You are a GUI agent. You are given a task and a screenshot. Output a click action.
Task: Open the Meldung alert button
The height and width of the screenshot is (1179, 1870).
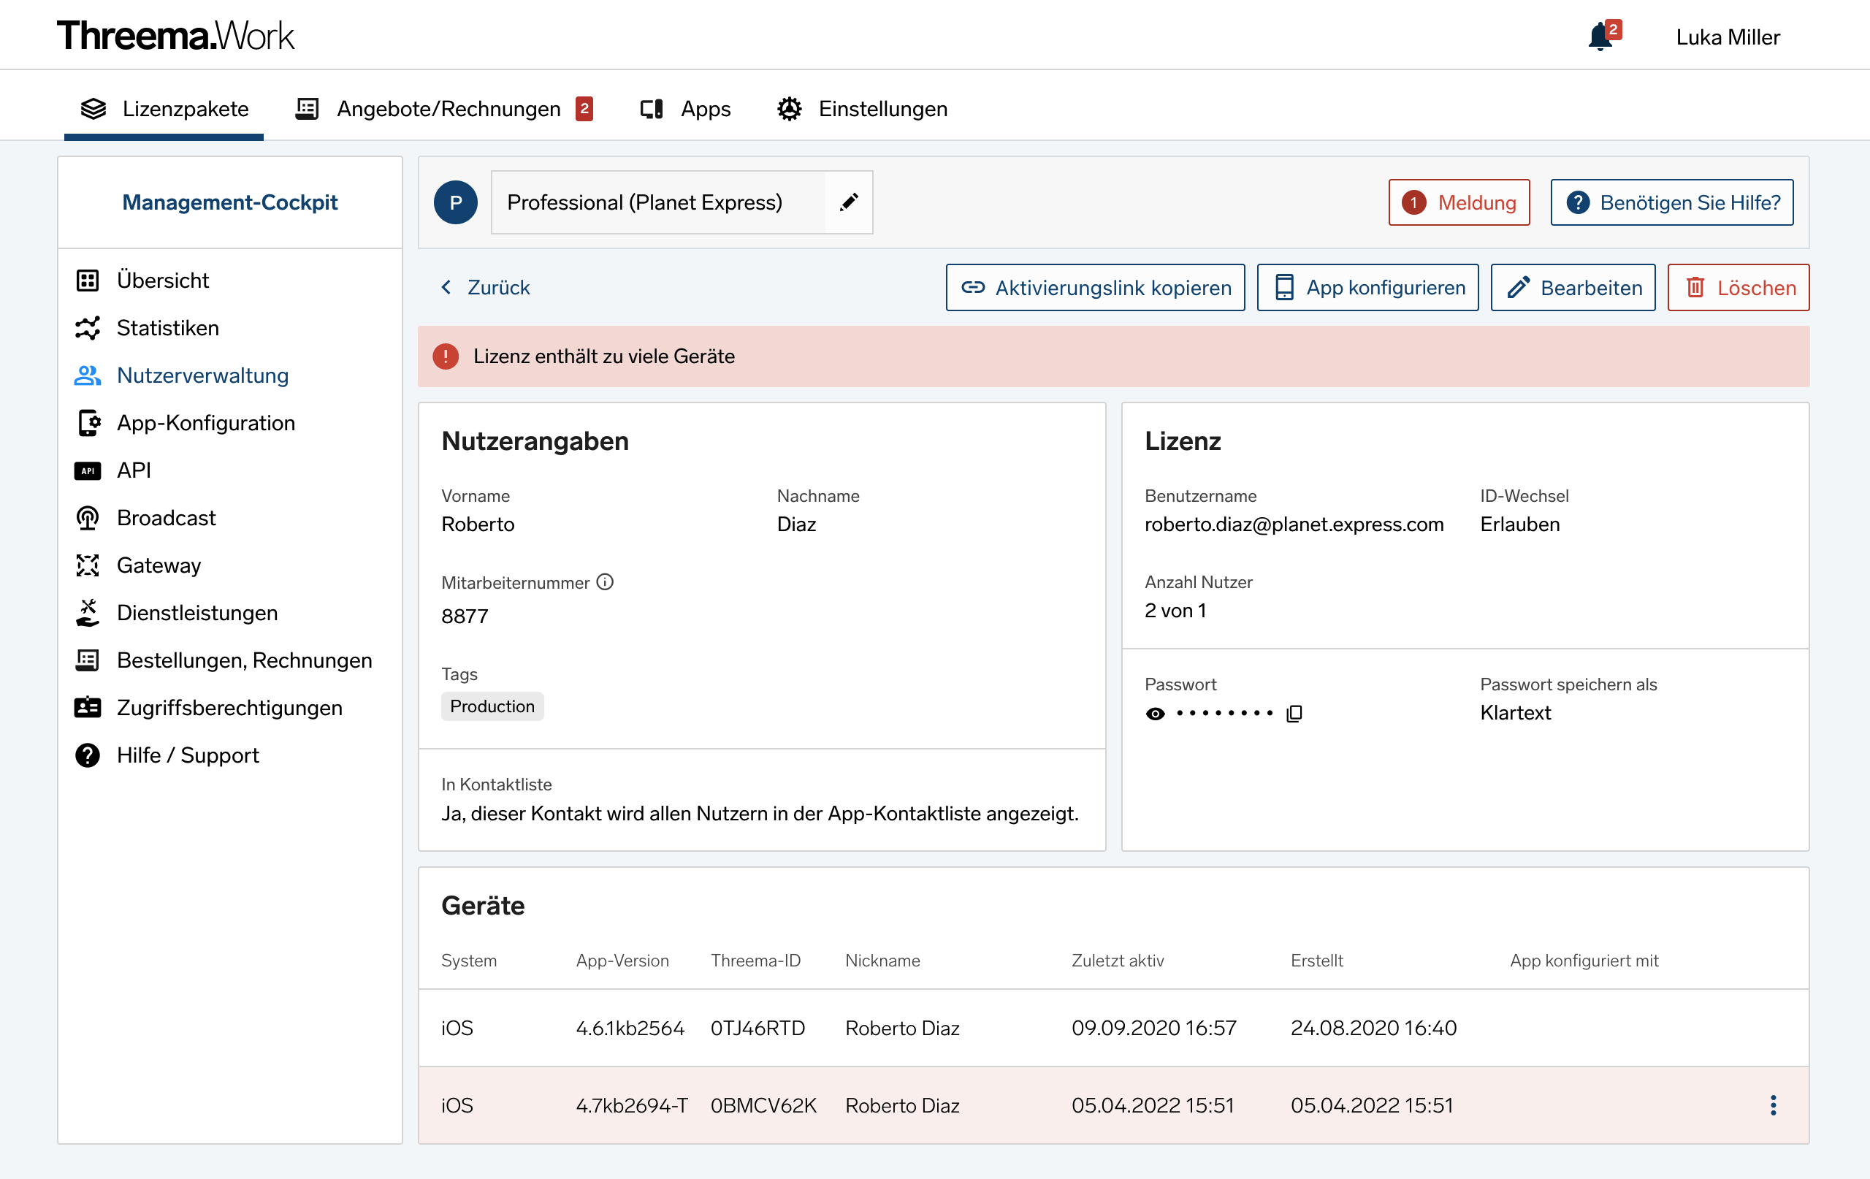tap(1459, 203)
